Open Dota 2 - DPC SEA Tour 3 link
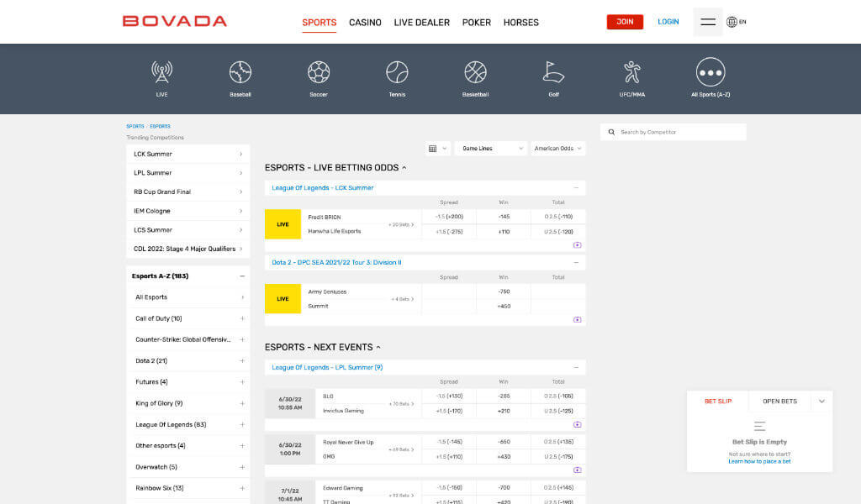The width and height of the screenshot is (861, 504). click(336, 263)
